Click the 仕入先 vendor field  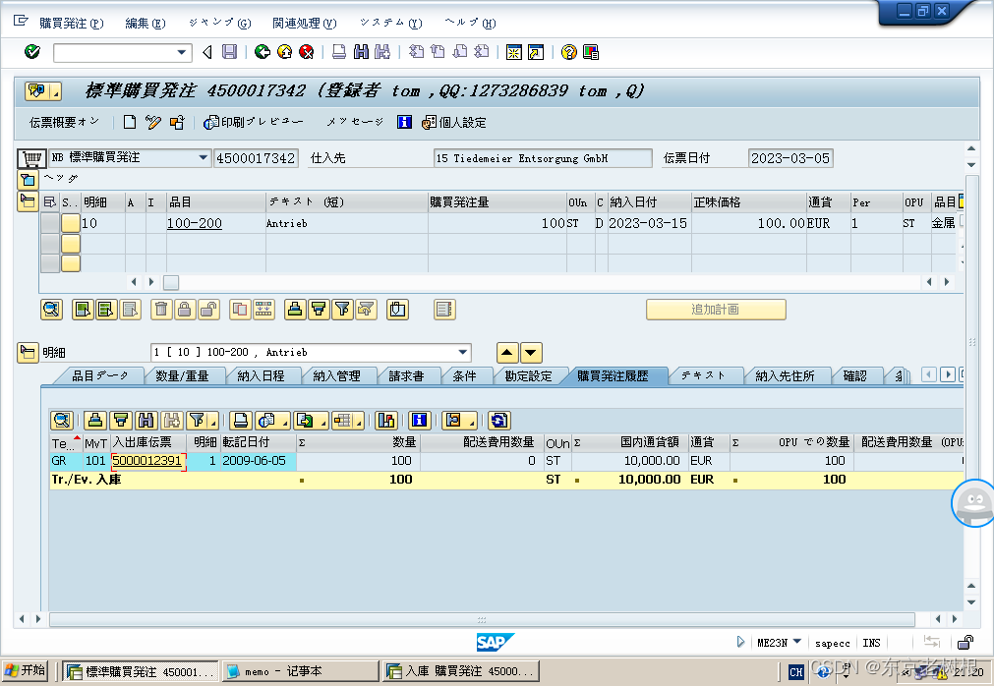pyautogui.click(x=542, y=158)
